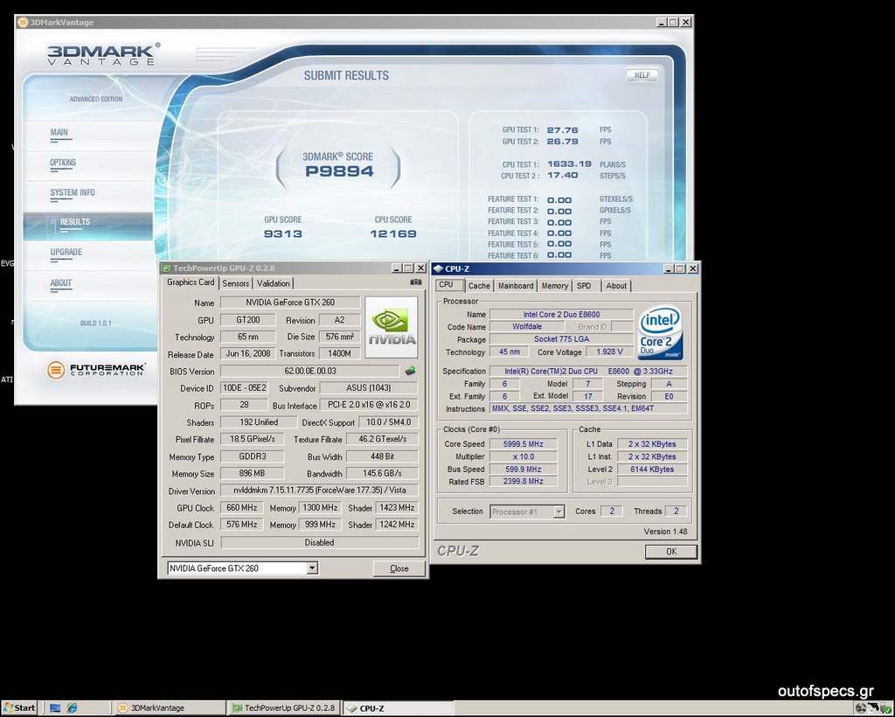The image size is (895, 717).
Task: Switch to GPU-Z Sensors tab
Action: pyautogui.click(x=236, y=283)
